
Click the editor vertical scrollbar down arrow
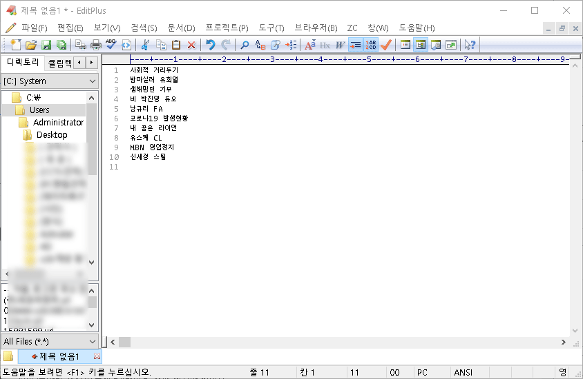[575, 331]
